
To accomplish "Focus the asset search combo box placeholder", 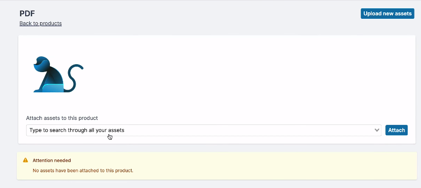I will pos(77,130).
